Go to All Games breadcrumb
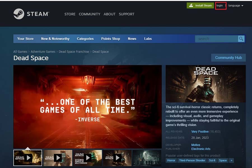This screenshot has height=168, width=252. coord(20,52)
